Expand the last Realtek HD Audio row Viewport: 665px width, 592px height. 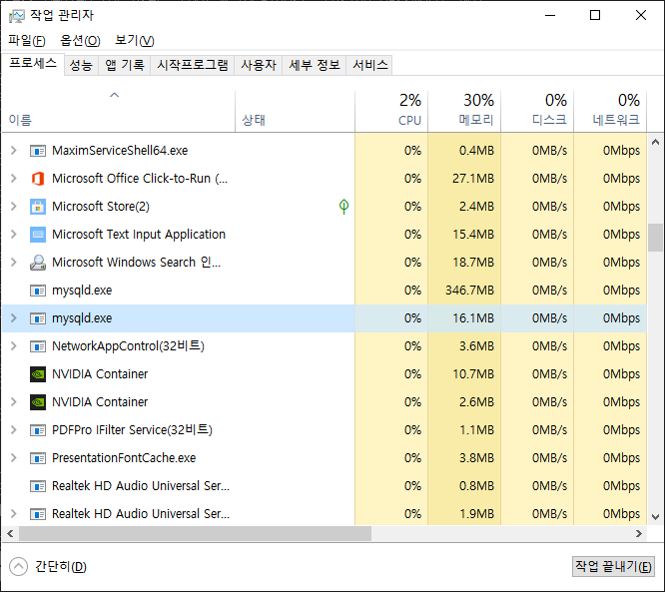tap(14, 513)
